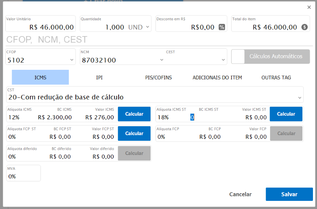
Task: Open the PIS/COFINS tab
Action: (158, 78)
